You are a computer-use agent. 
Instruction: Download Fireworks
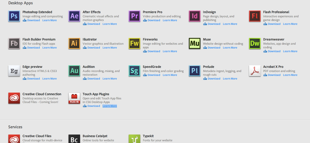click(152, 51)
